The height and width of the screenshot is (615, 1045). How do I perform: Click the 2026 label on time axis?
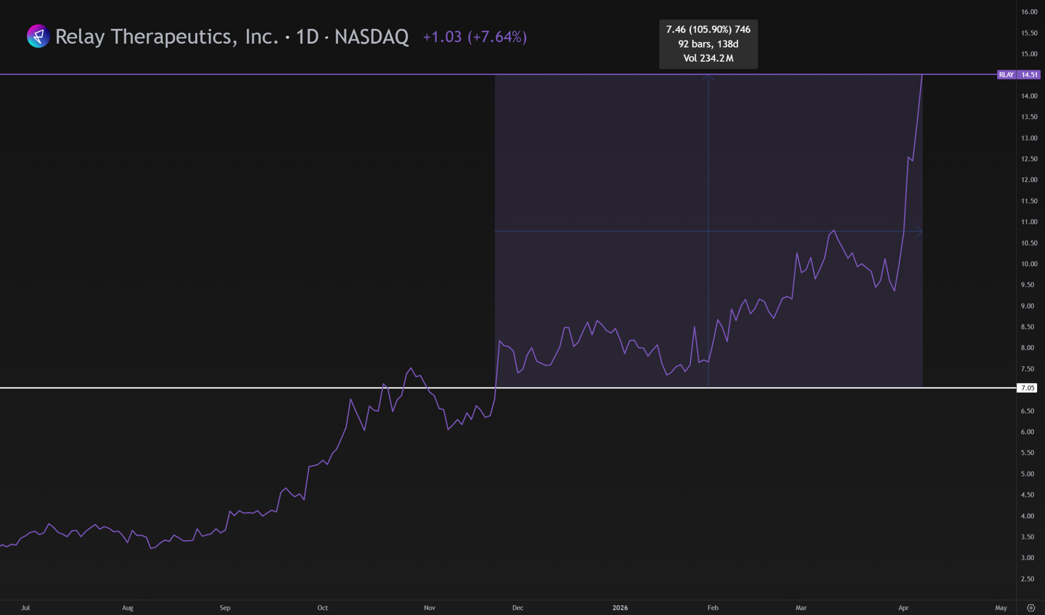(x=619, y=608)
